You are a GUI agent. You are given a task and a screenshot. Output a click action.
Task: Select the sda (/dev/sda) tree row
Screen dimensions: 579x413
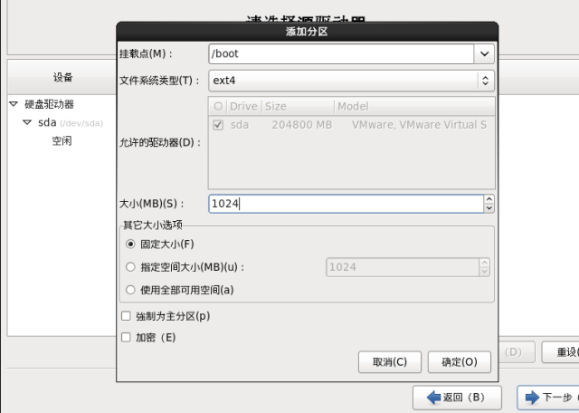(71, 122)
